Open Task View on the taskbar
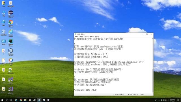This screenshot has height=102, width=181. (x=11, y=100)
